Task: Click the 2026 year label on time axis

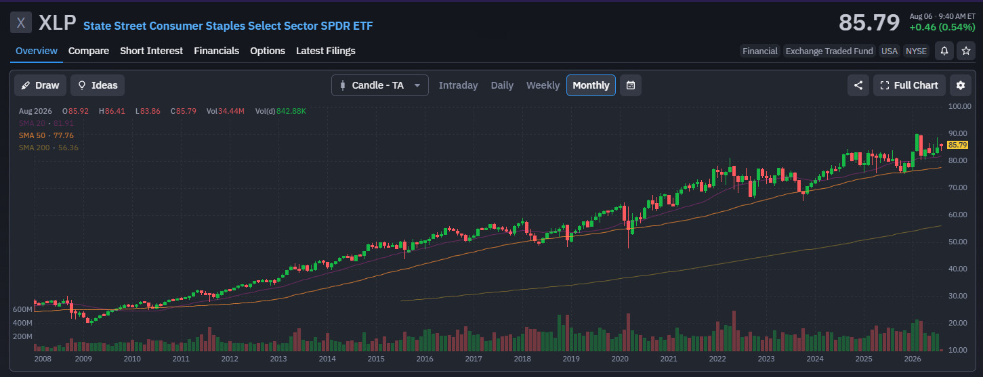Action: pyautogui.click(x=912, y=359)
